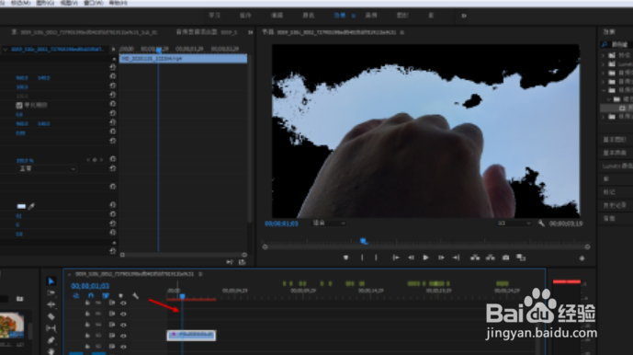Toggle Comparison View button
Viewport: 633px width, 355px height.
pos(521,258)
